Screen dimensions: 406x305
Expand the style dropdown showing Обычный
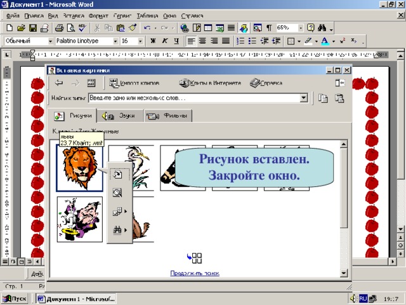(50, 41)
